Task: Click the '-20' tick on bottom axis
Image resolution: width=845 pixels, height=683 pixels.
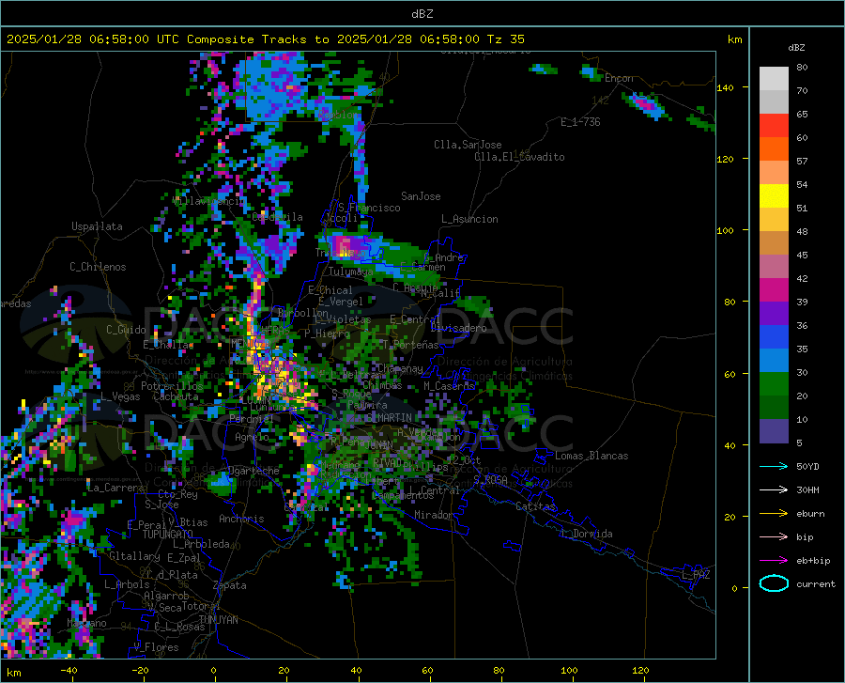Action: click(x=140, y=671)
